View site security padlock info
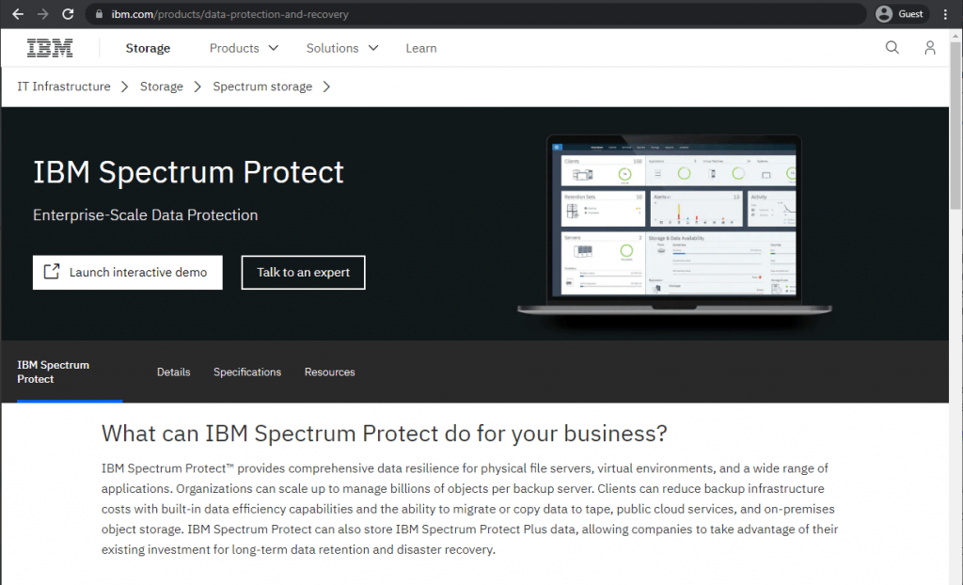 pos(99,14)
